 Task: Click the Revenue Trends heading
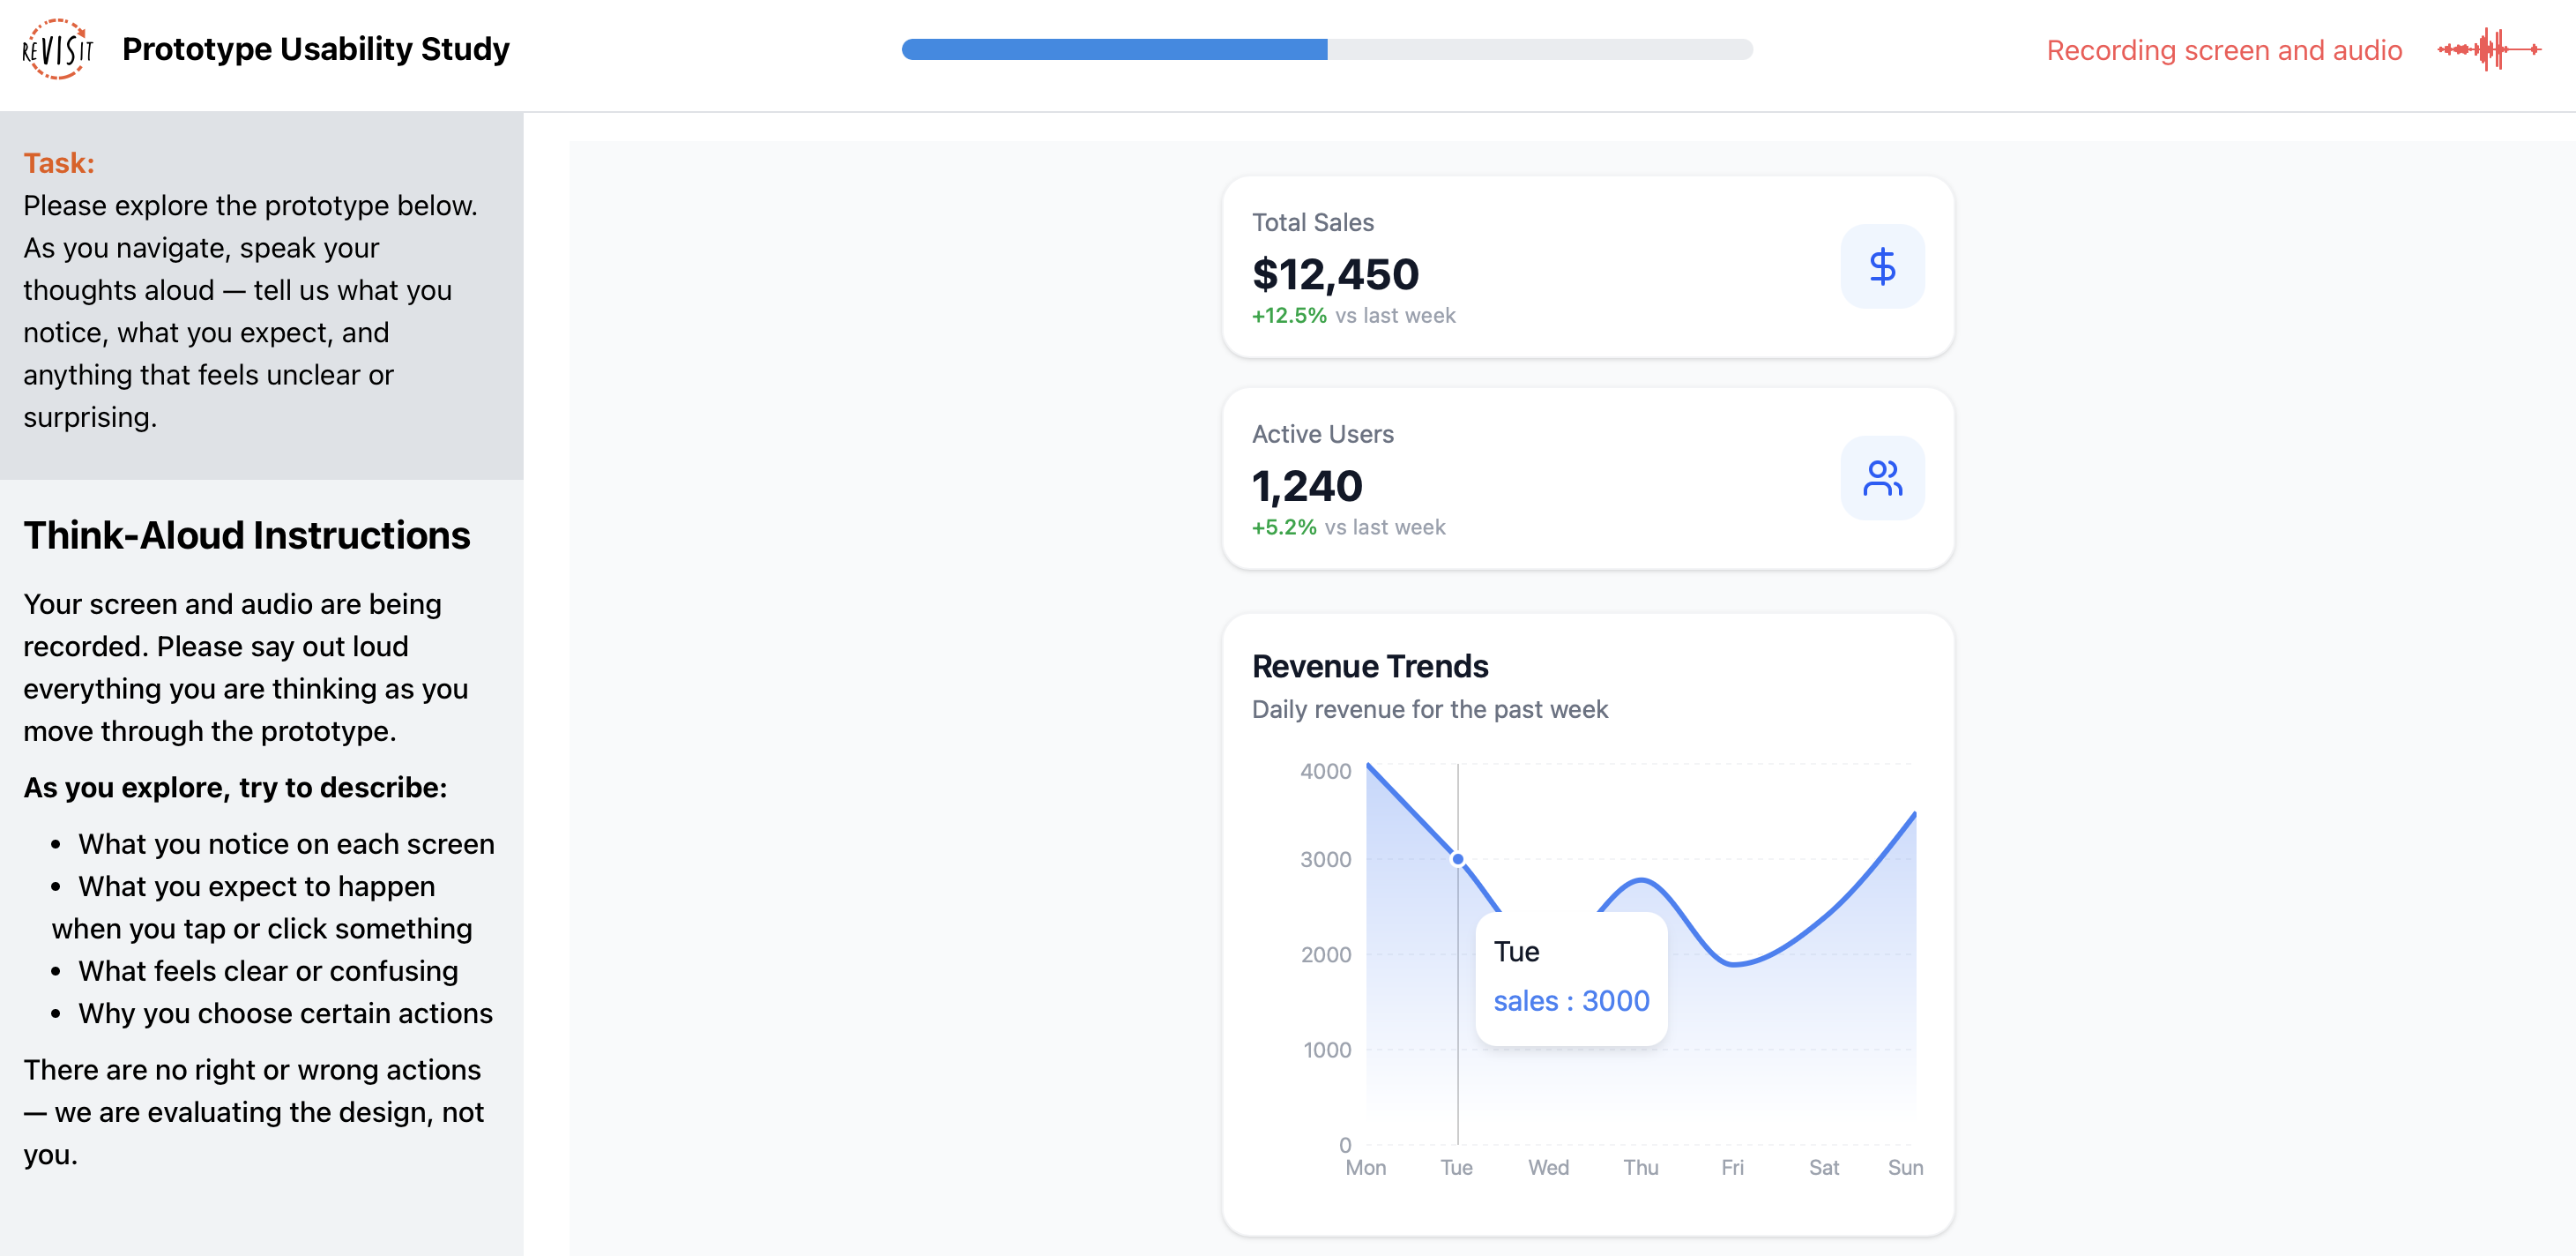(1369, 667)
